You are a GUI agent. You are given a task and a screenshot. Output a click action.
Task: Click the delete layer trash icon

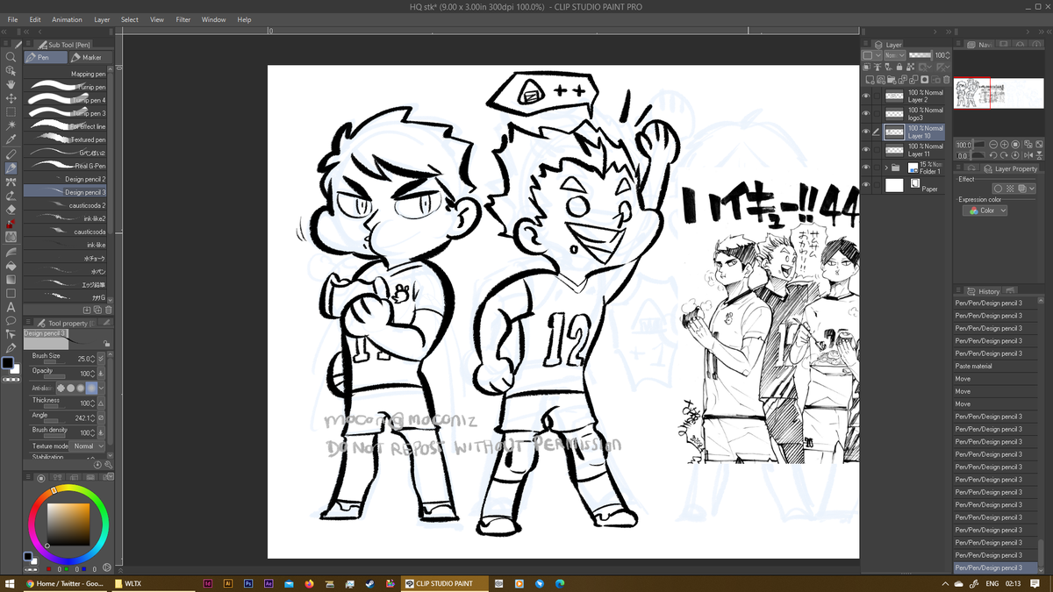click(947, 80)
